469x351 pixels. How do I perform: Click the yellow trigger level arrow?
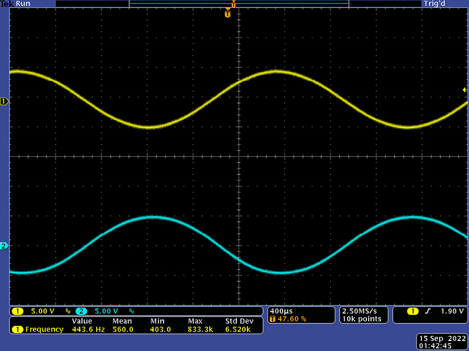pyautogui.click(x=465, y=90)
